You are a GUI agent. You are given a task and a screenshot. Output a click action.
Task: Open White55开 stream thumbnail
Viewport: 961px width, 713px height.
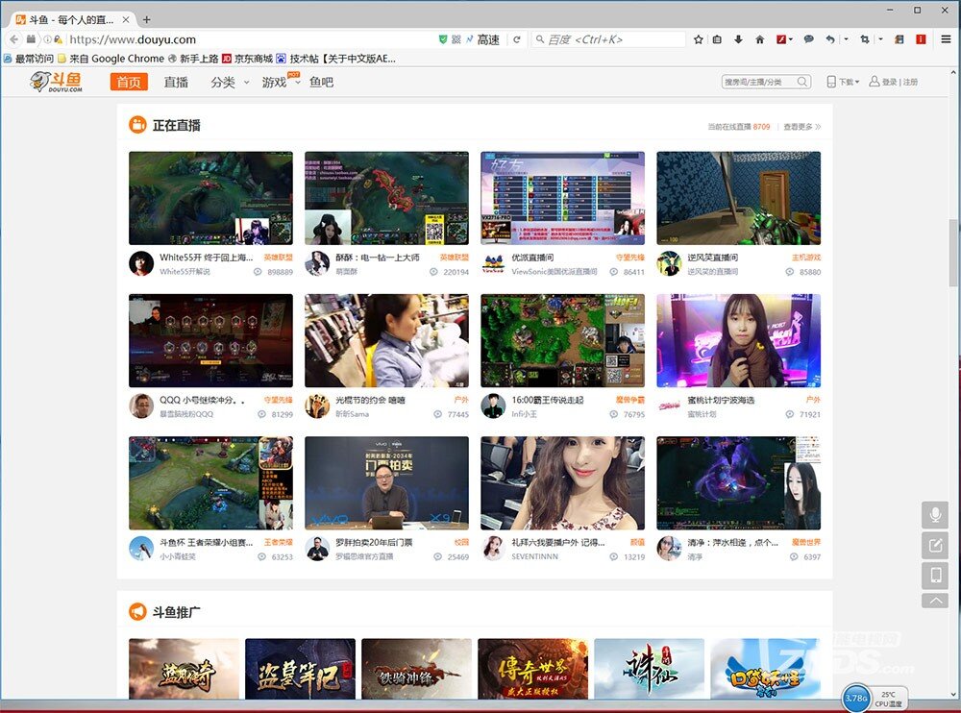point(210,198)
